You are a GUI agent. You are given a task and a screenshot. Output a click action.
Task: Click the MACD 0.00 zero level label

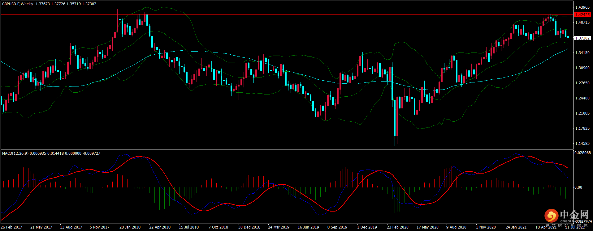[x=578, y=187]
